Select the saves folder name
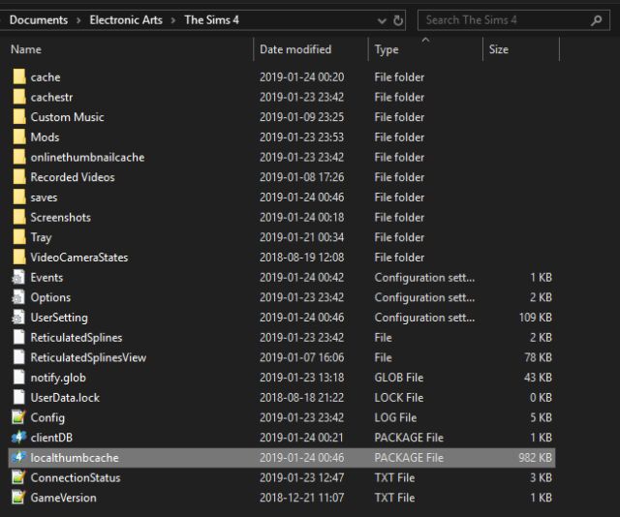The width and height of the screenshot is (620, 517). [44, 198]
